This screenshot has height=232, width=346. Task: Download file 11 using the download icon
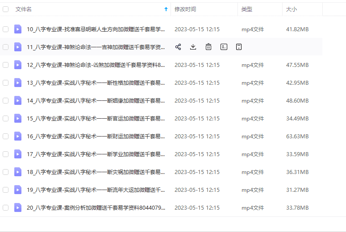pyautogui.click(x=193, y=47)
